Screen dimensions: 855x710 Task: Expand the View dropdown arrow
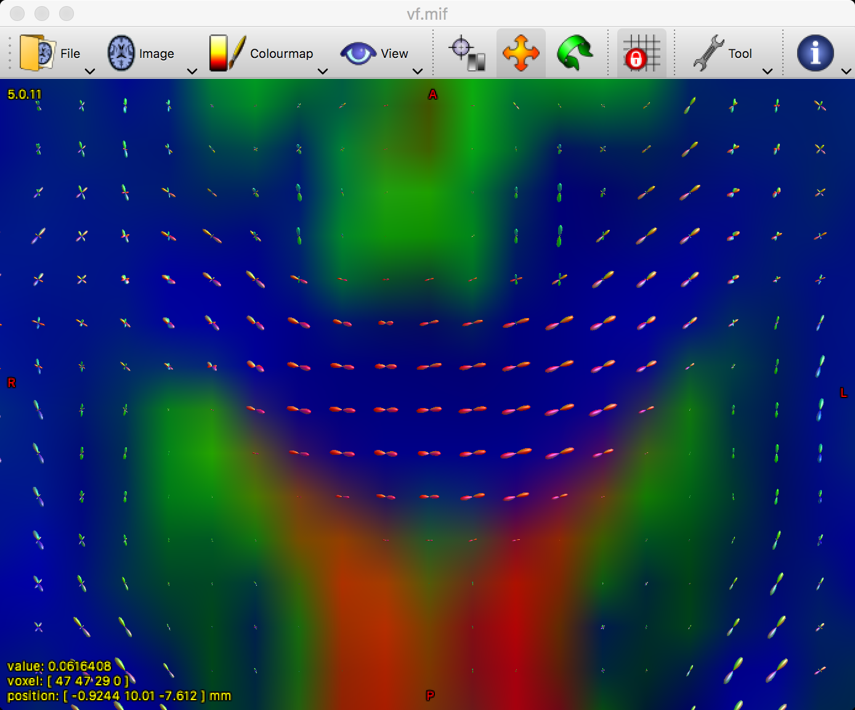pos(418,71)
